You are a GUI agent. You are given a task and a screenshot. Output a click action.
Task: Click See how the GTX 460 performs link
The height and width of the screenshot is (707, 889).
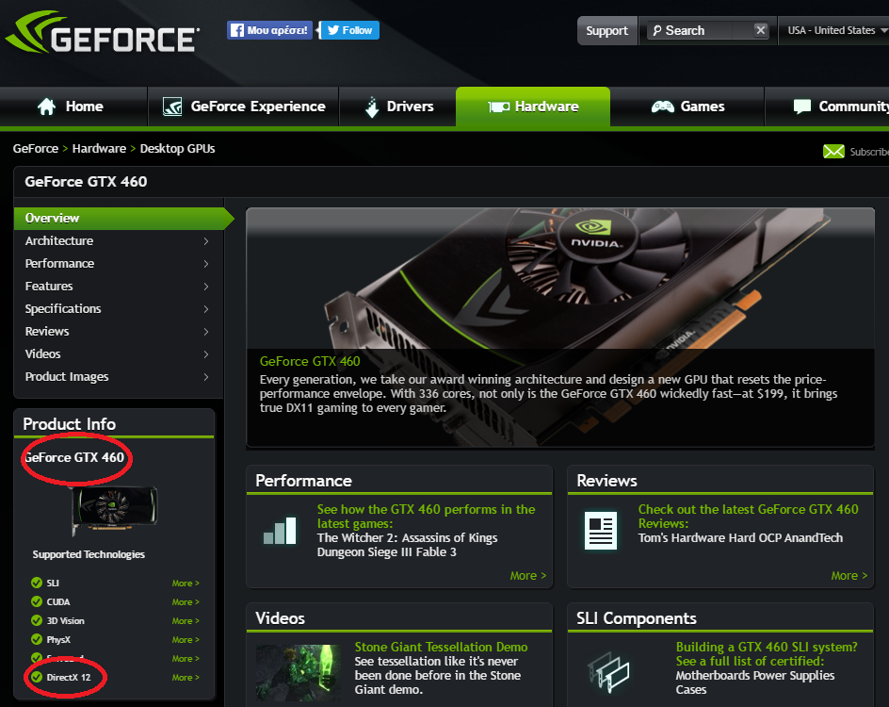(x=426, y=517)
